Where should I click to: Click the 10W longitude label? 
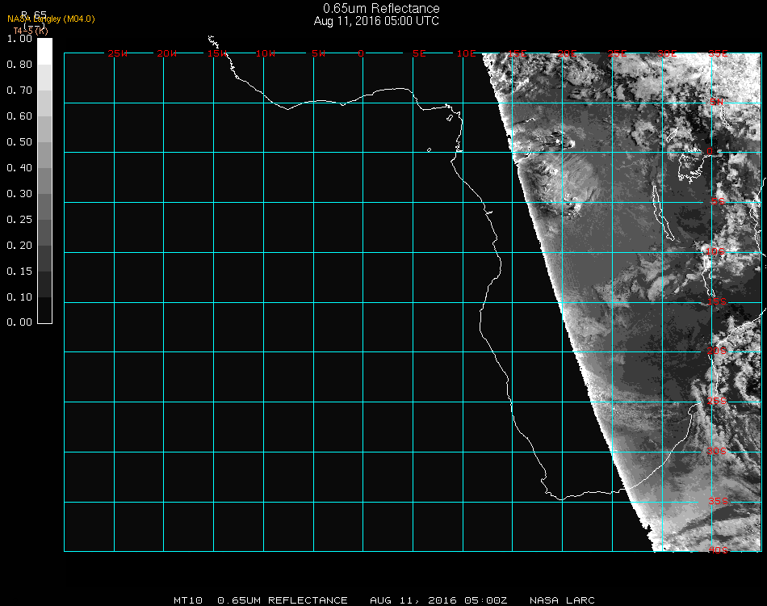click(266, 53)
